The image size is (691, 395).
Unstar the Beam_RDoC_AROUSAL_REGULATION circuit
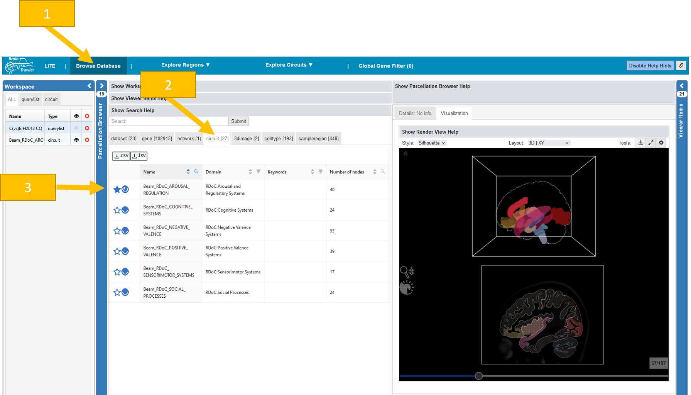pos(117,189)
